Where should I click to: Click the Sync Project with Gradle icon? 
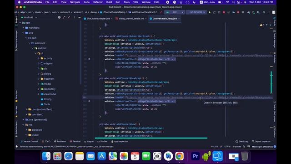tap(249, 12)
